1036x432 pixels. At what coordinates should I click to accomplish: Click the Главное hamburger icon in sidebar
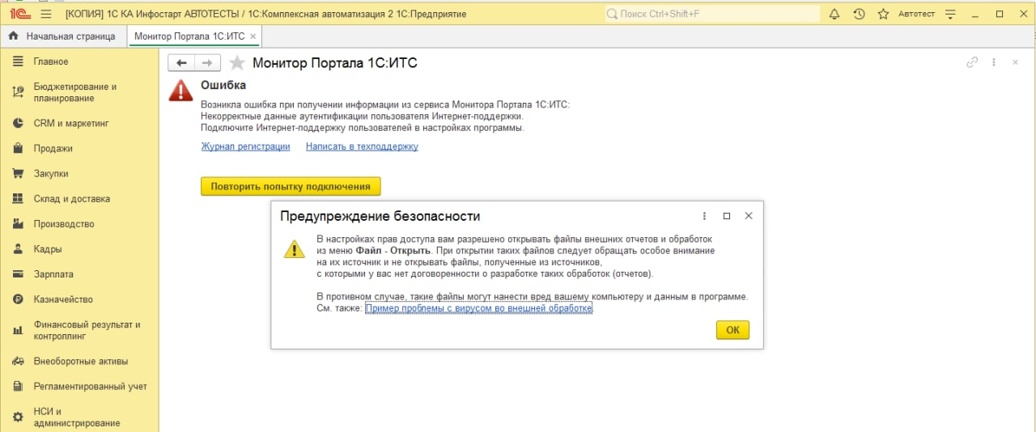(18, 61)
